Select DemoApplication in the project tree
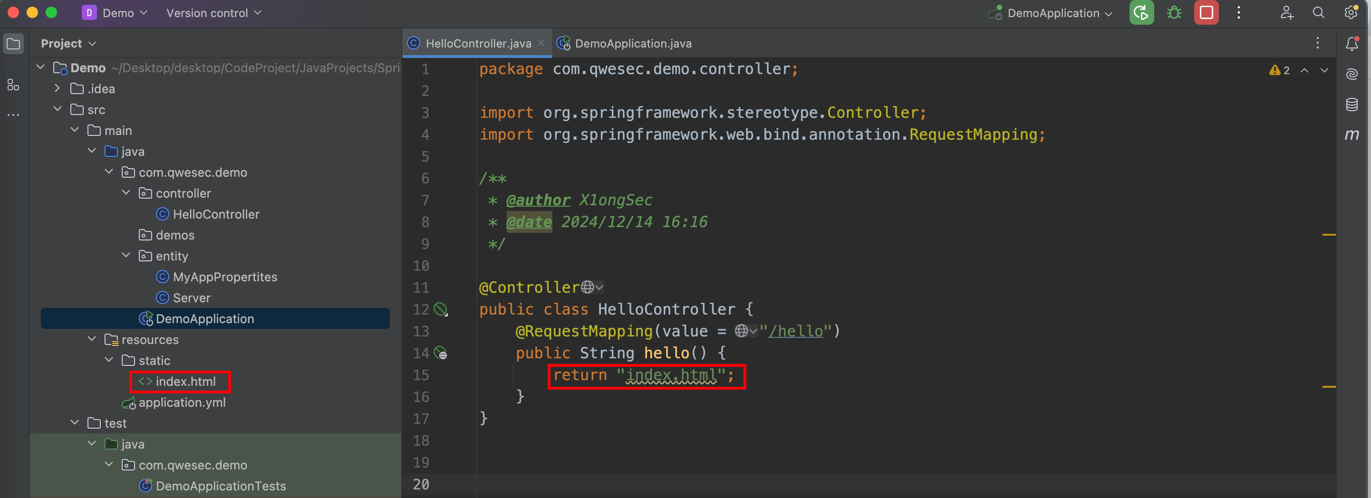This screenshot has height=498, width=1371. (215, 319)
